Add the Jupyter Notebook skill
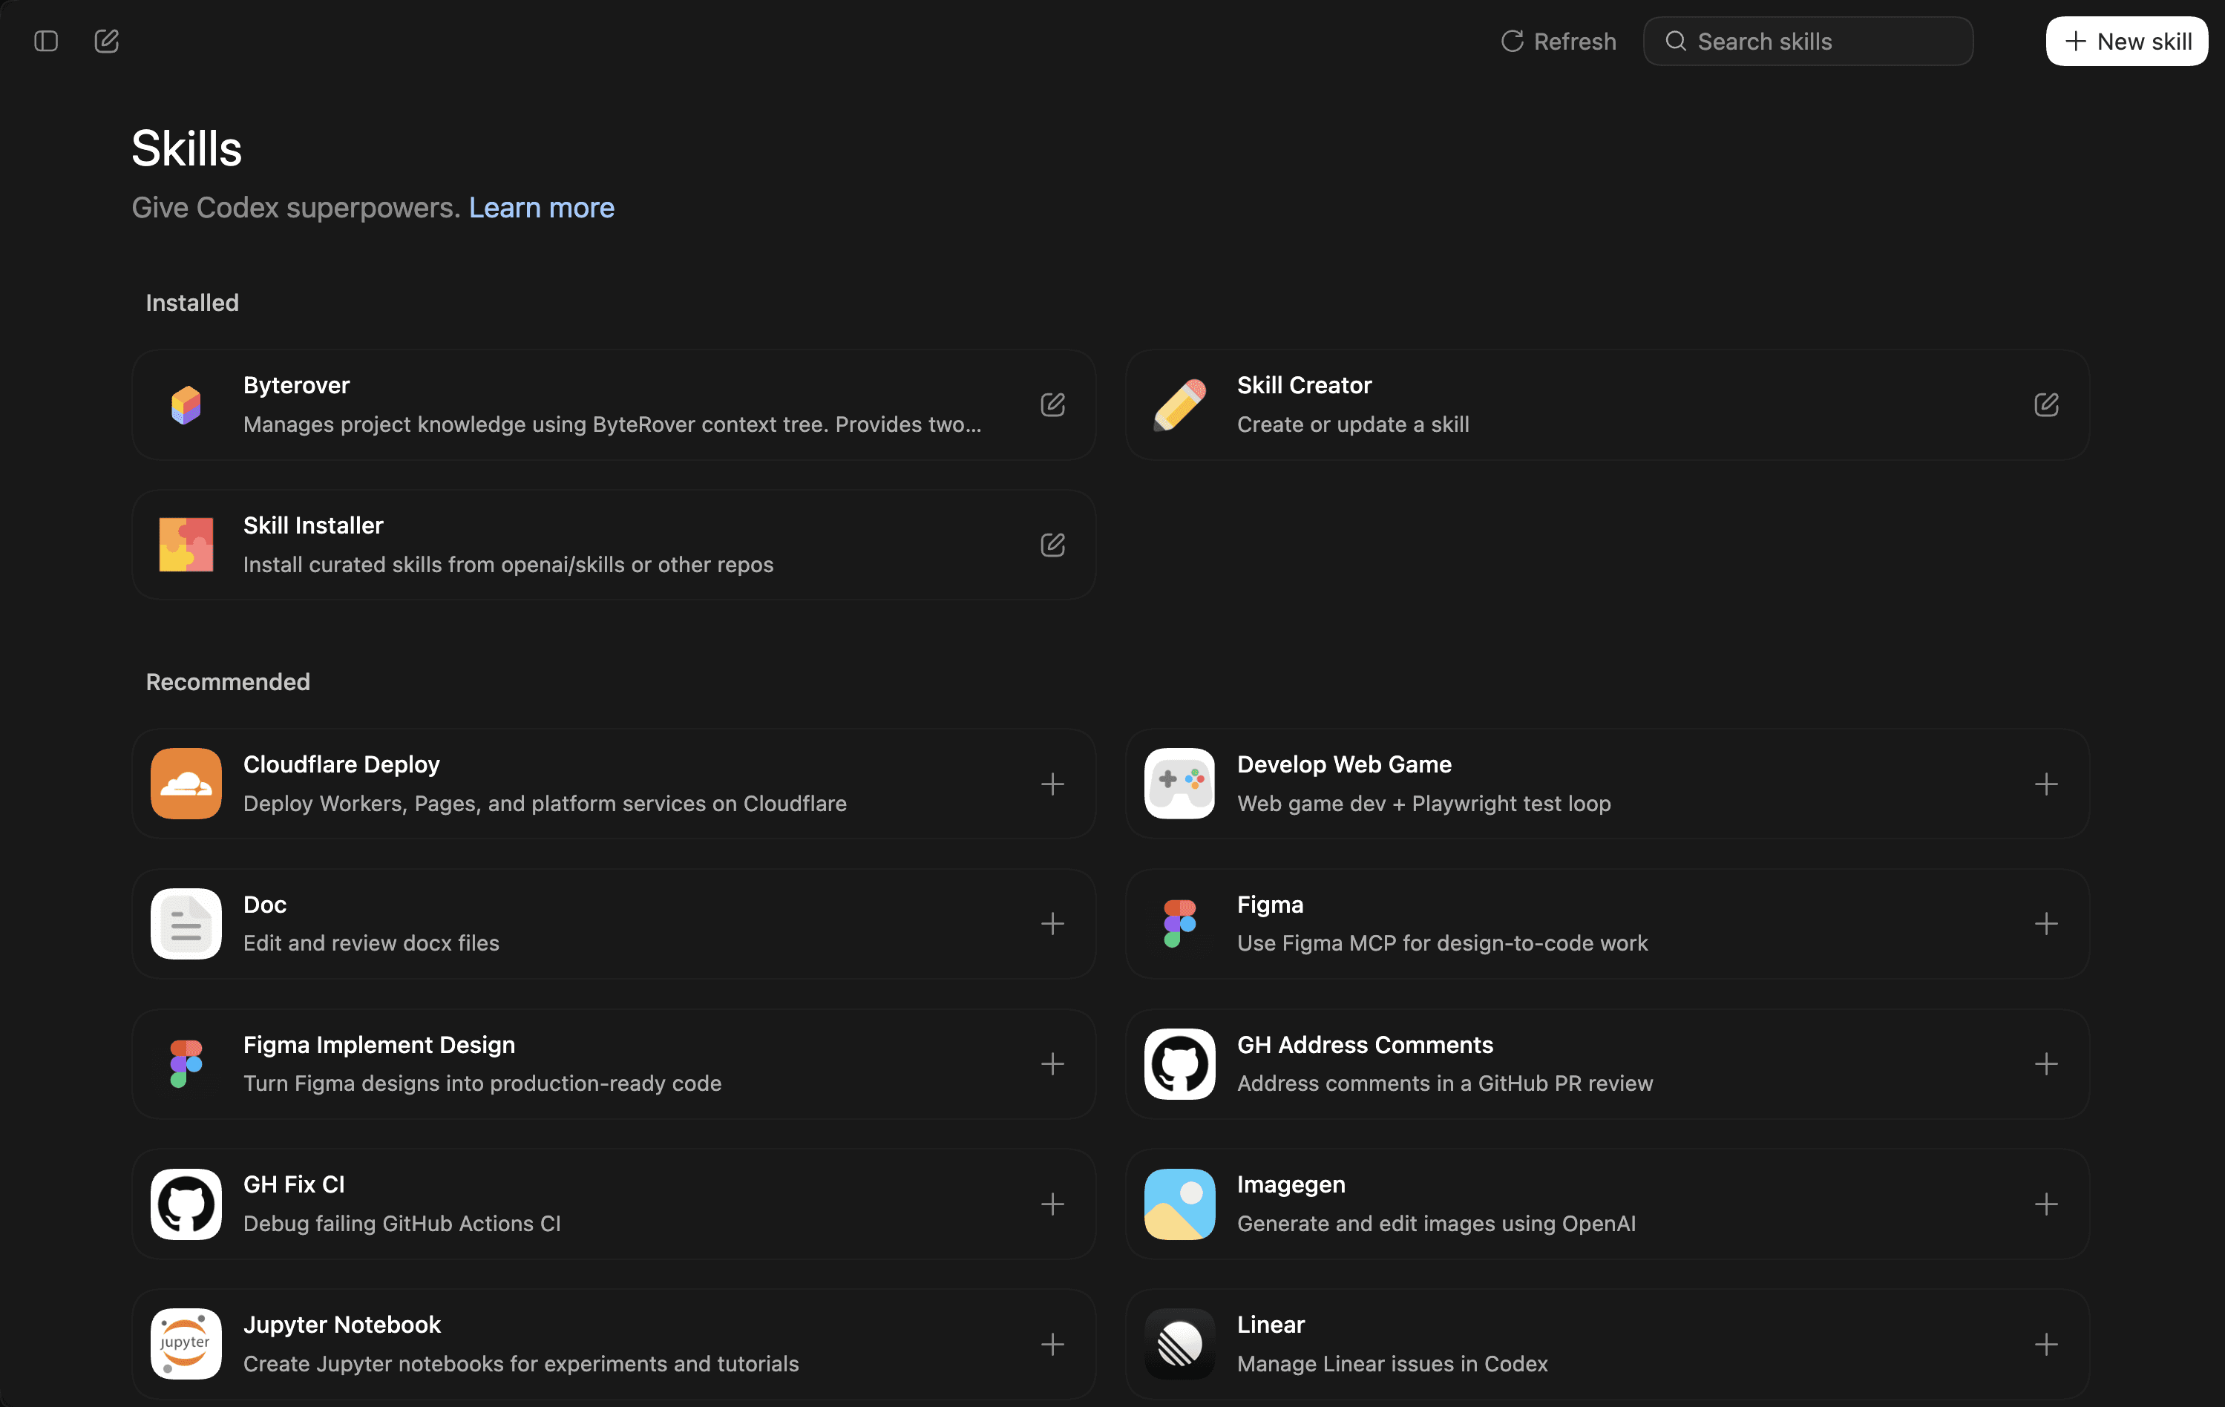This screenshot has width=2225, height=1407. (x=1052, y=1344)
